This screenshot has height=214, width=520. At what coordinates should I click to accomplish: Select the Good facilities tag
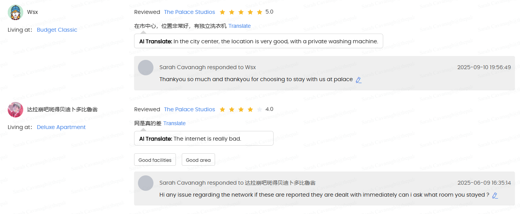tap(155, 160)
